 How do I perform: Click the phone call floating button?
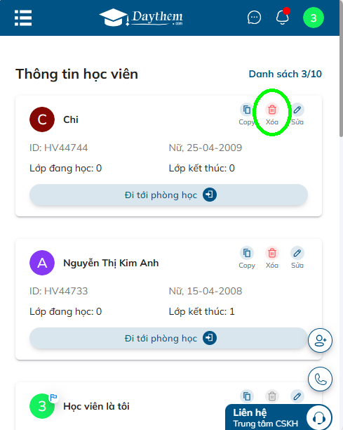pos(320,379)
